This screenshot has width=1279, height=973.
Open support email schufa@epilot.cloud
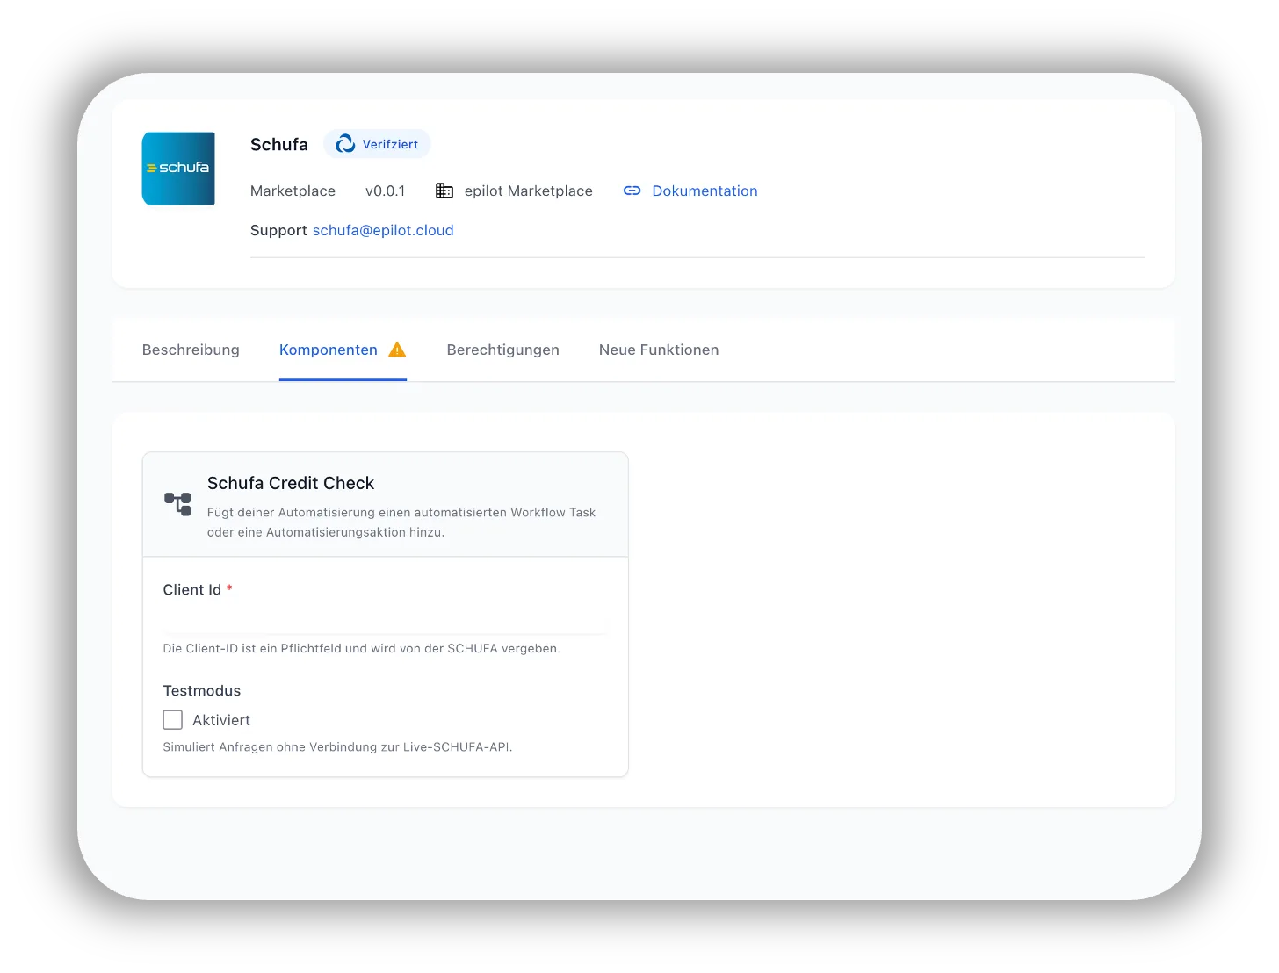pos(383,231)
